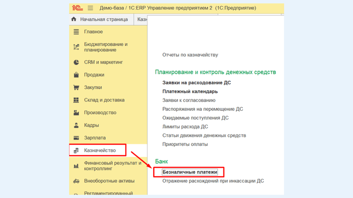Screen dimensions: 353x198
Task: Click the Казначейство coins icon
Action: click(76, 150)
